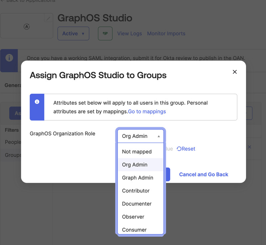Close the Assign GraphOS Studio dialog

click(235, 72)
